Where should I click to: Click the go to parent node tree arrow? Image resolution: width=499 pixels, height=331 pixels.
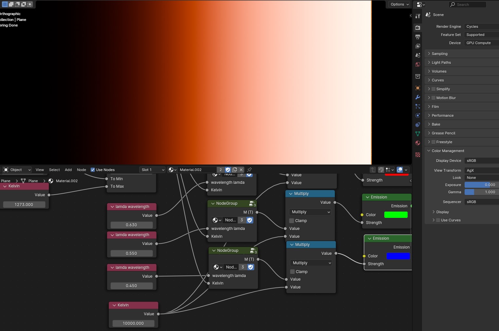pyautogui.click(x=373, y=170)
